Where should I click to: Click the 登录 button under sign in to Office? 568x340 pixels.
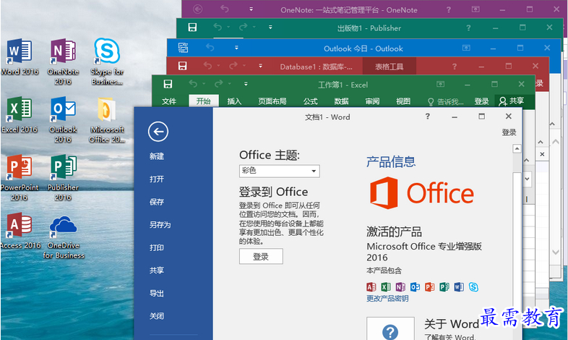(261, 257)
